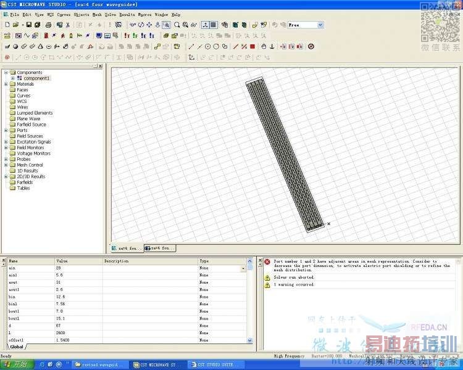Select the Lumped Elements tree item
This screenshot has width=463, height=370.
pyautogui.click(x=35, y=113)
